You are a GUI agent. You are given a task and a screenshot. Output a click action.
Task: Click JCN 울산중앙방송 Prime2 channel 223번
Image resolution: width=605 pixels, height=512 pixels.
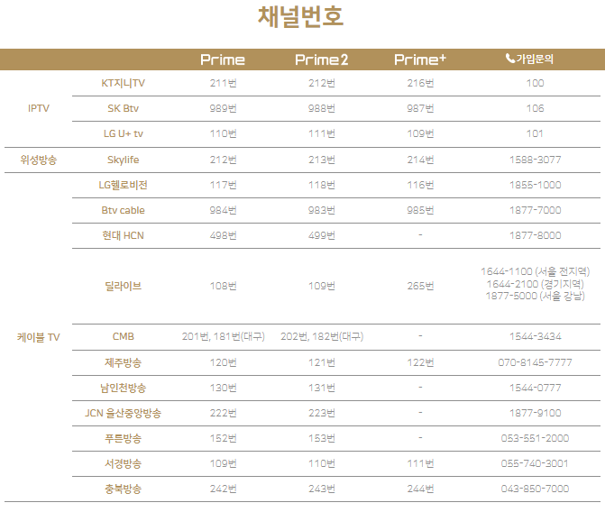pyautogui.click(x=321, y=413)
